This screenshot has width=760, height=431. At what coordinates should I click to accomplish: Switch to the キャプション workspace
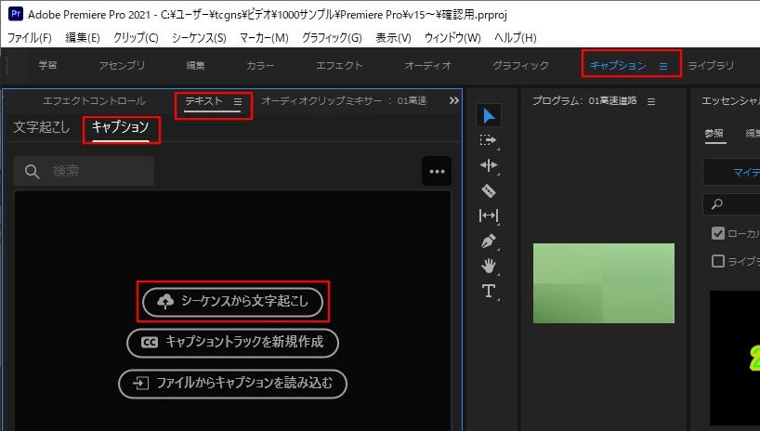click(x=618, y=65)
